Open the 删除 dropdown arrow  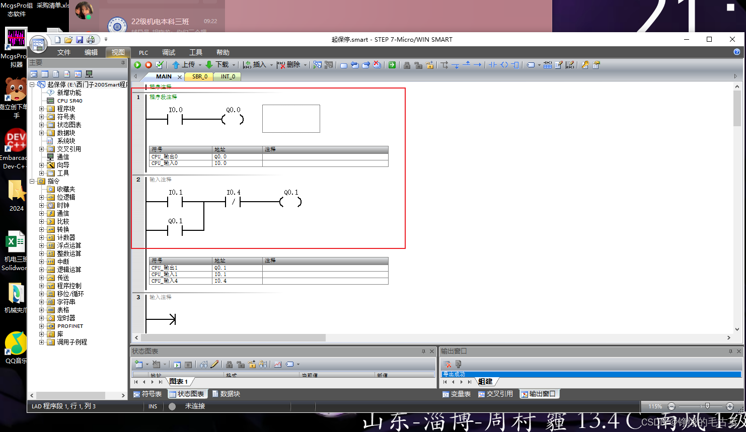pos(305,65)
